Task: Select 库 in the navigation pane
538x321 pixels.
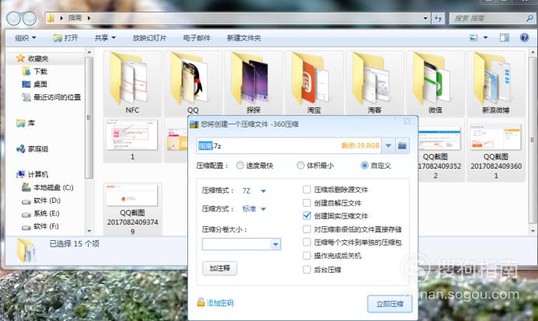Action: [x=31, y=123]
